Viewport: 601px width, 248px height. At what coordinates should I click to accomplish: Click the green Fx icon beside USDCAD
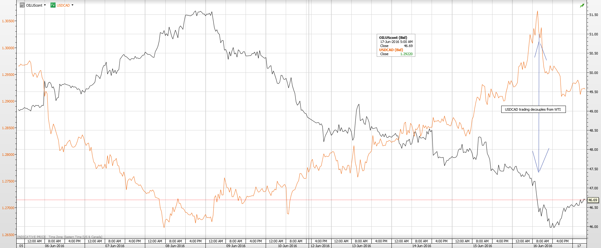(x=53, y=5)
